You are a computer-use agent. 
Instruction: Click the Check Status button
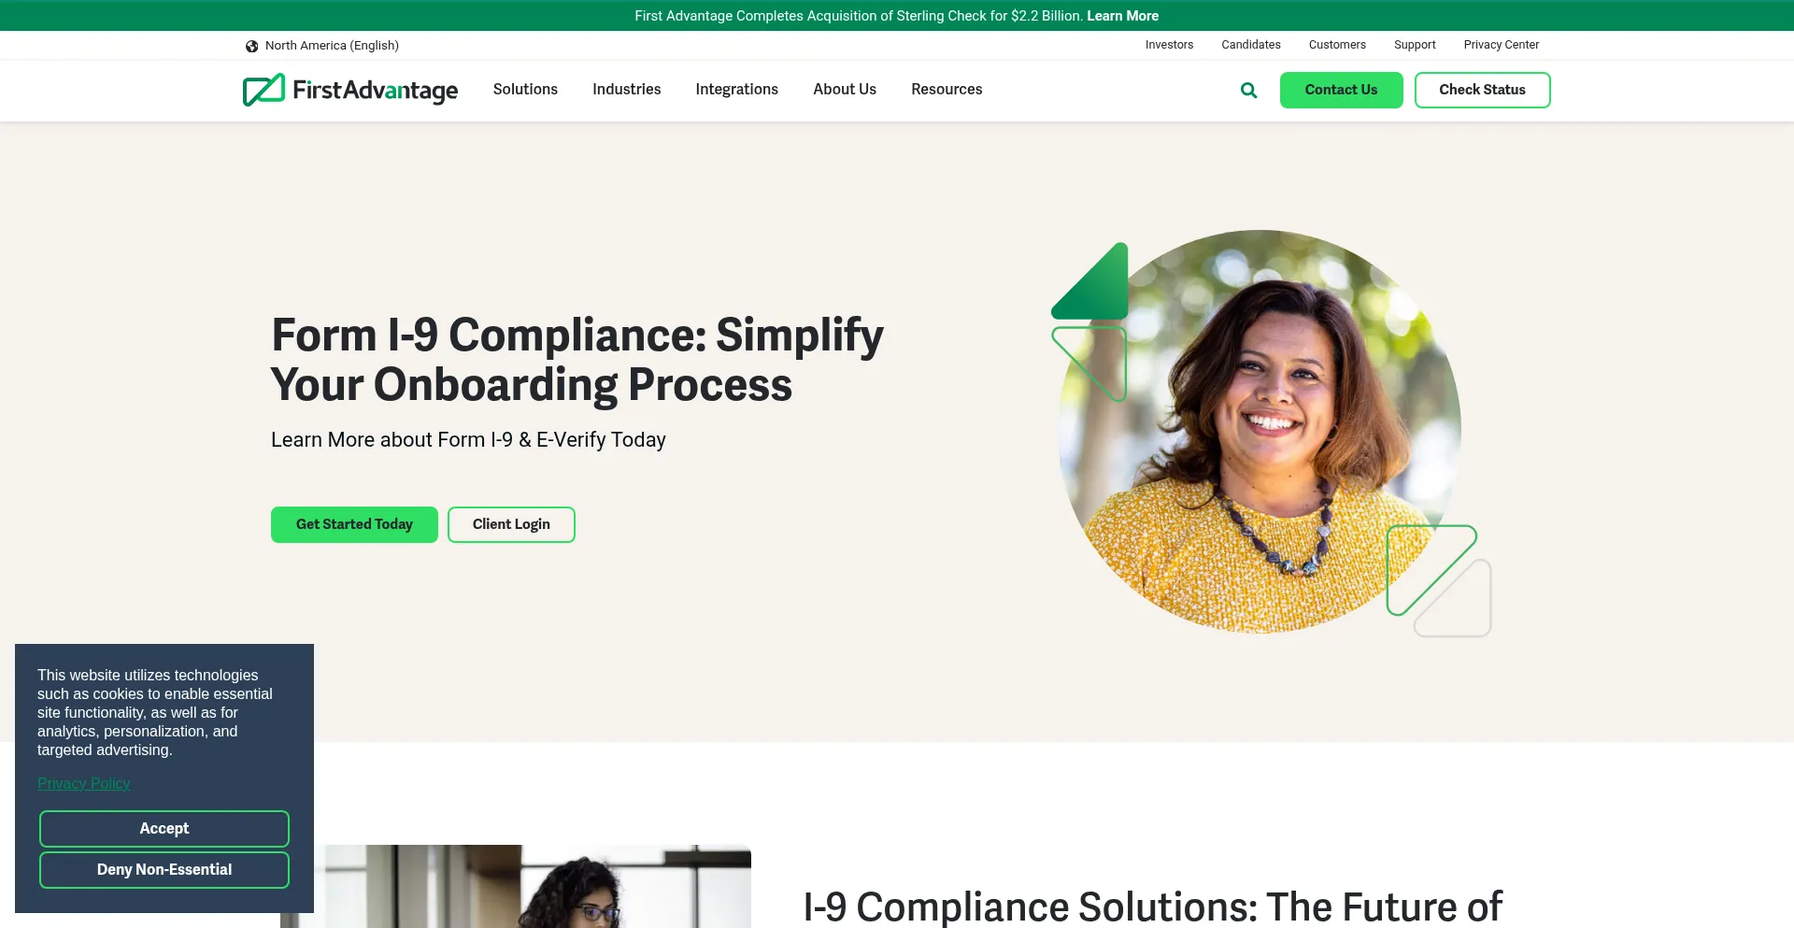(x=1482, y=90)
